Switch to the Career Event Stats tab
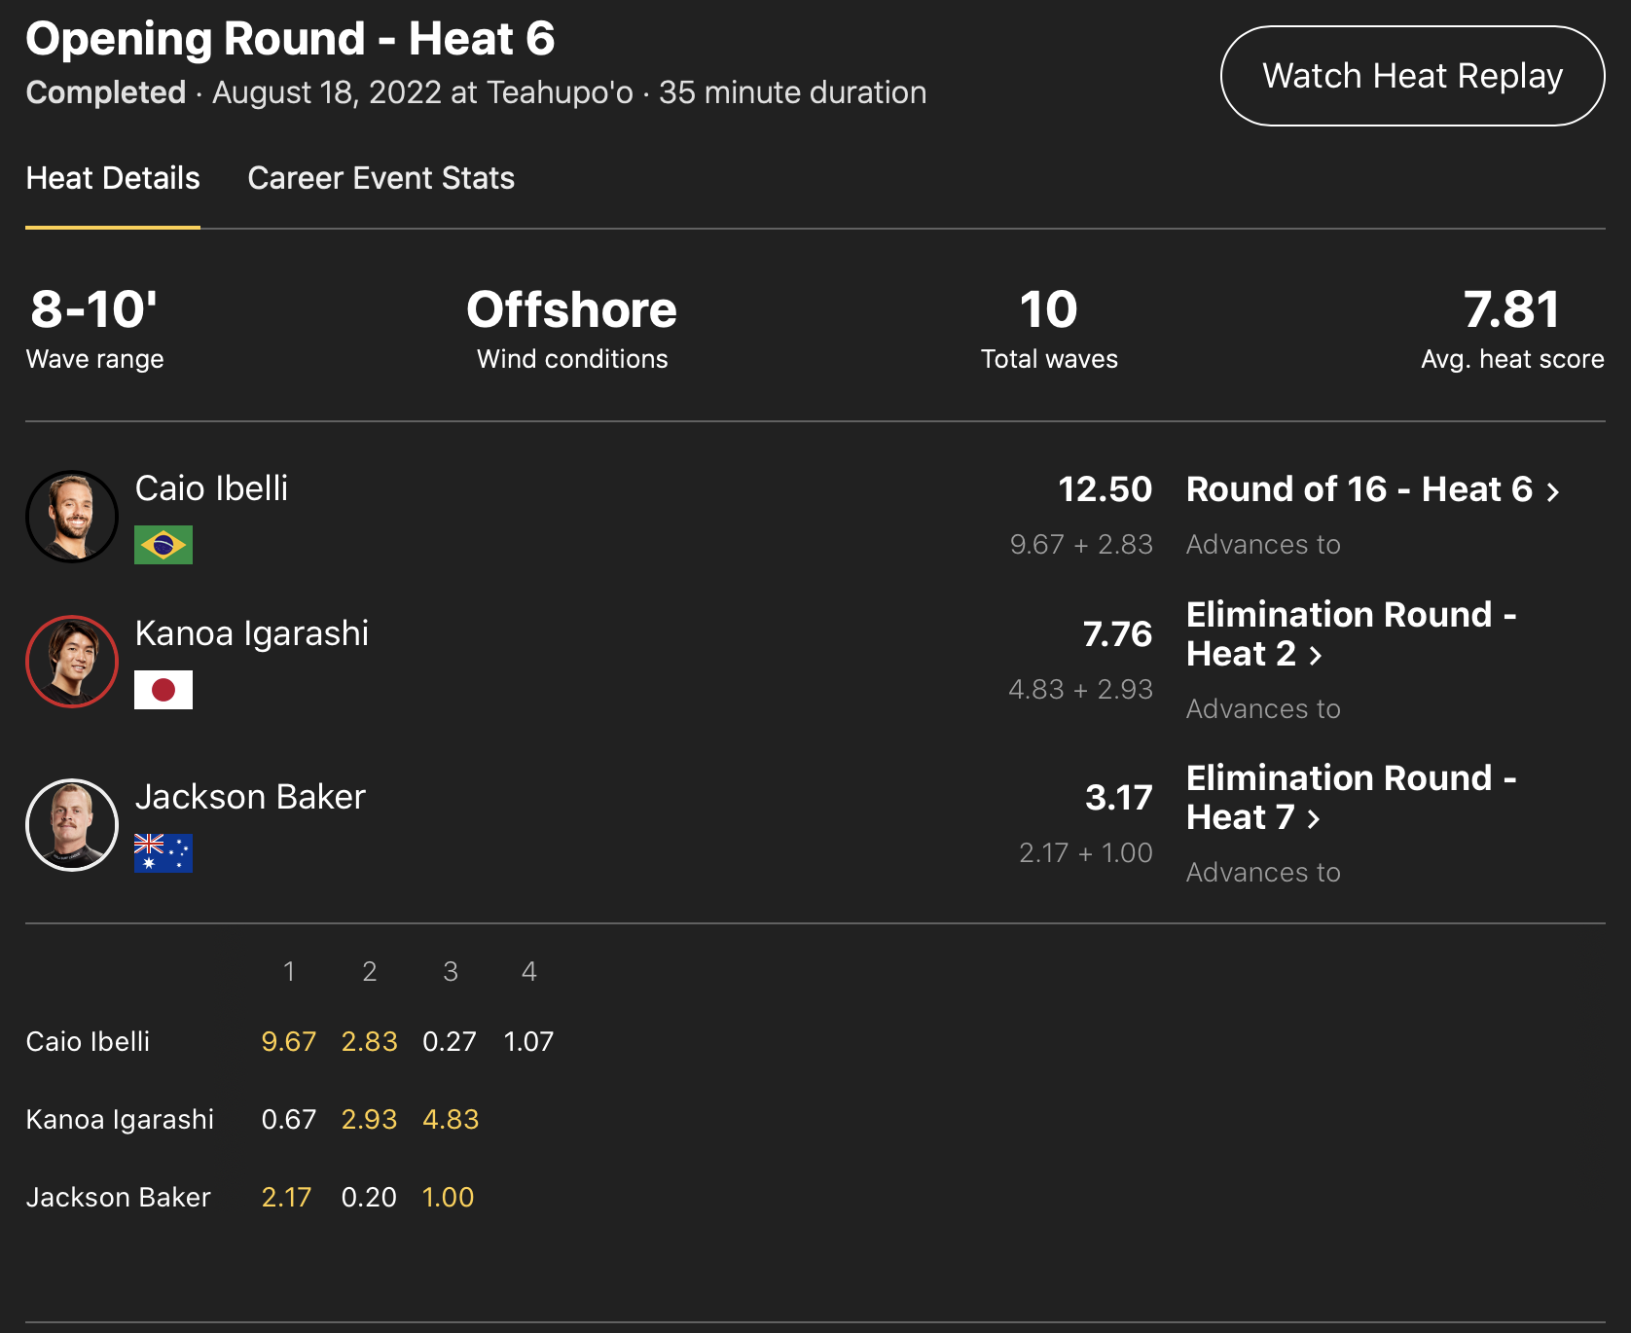Viewport: 1631px width, 1333px height. tap(381, 178)
